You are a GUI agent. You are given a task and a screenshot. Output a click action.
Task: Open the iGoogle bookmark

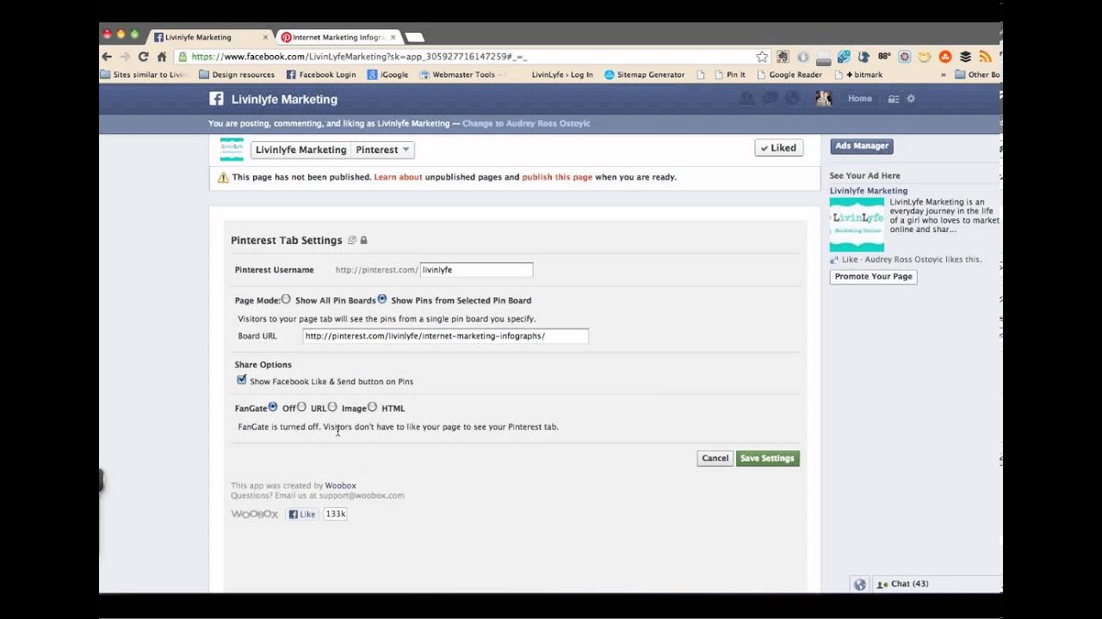(x=388, y=75)
